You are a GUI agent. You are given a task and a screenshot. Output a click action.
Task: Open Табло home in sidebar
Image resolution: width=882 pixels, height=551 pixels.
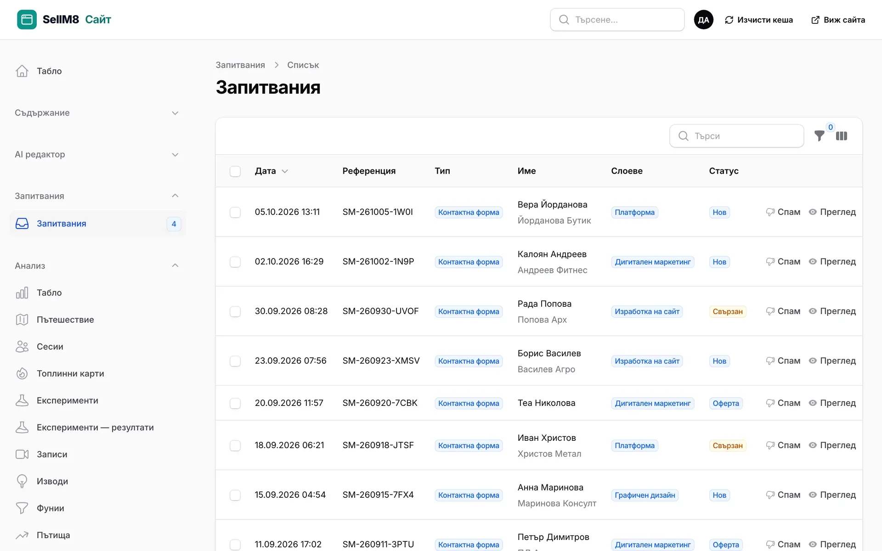pyautogui.click(x=97, y=71)
